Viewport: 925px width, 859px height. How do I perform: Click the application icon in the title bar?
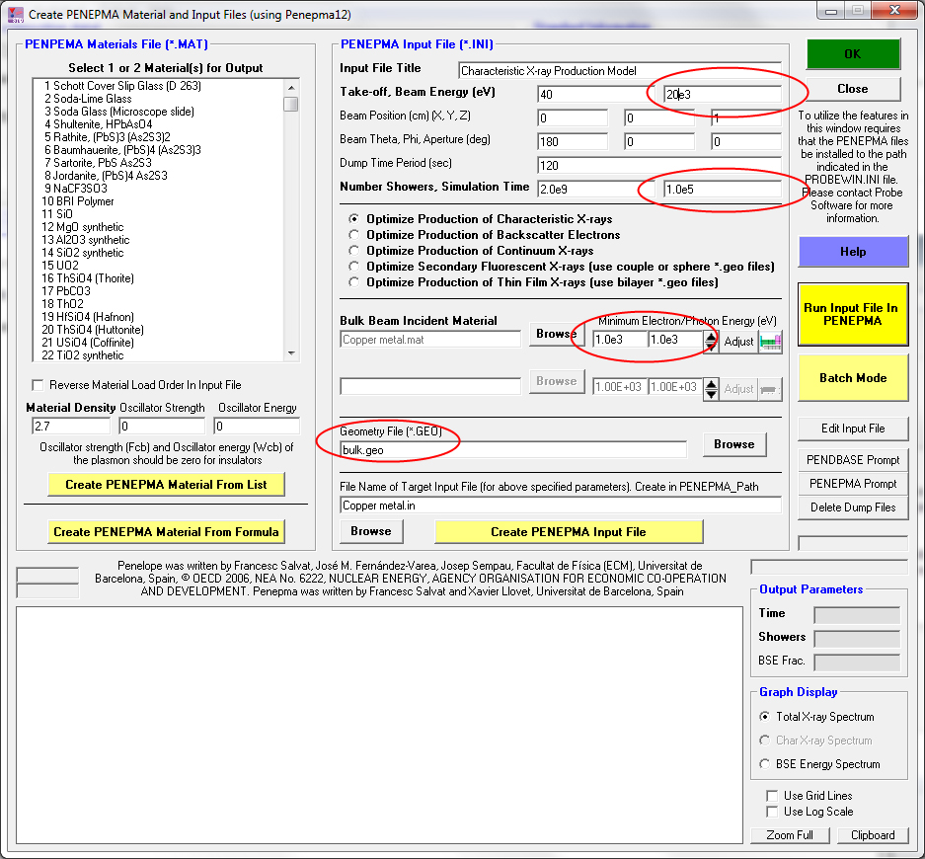[14, 15]
